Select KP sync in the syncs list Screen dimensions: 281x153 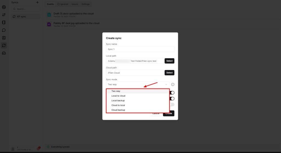26,16
